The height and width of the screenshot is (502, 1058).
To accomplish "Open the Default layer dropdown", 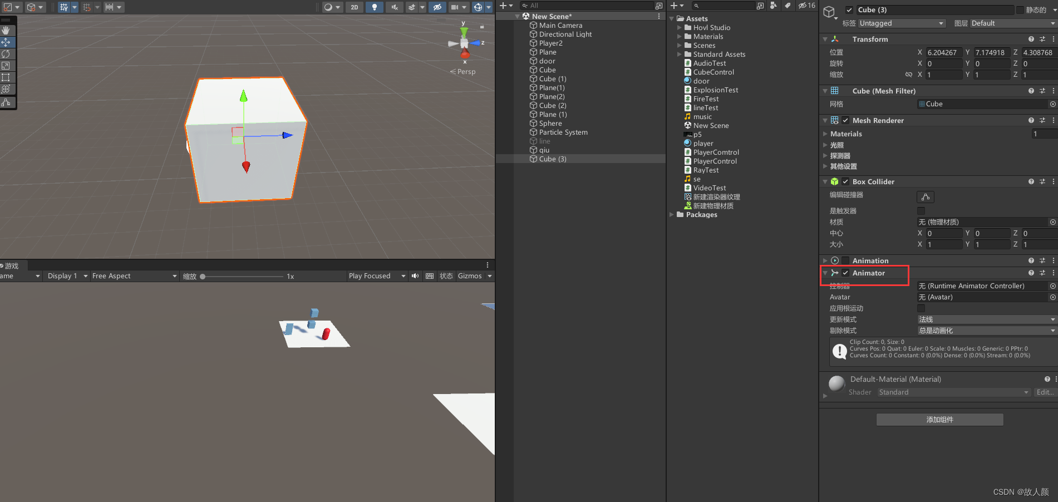I will pos(1013,23).
